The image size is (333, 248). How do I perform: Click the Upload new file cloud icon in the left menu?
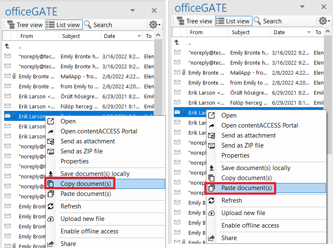(x=51, y=219)
